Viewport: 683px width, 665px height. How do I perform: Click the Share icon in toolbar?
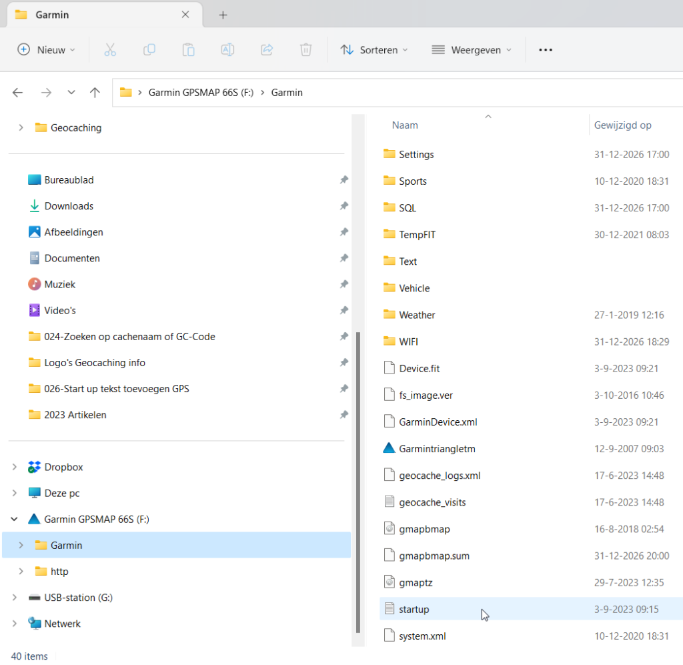point(267,50)
